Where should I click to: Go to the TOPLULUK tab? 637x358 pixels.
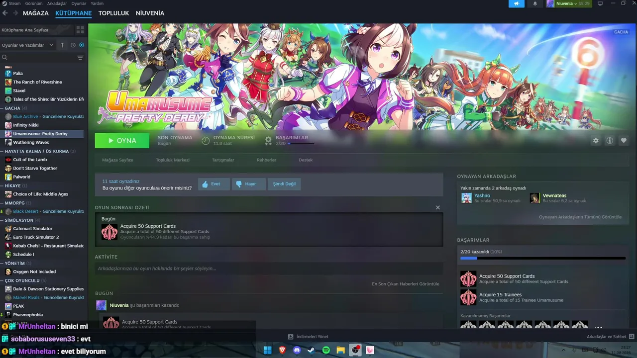coord(113,13)
